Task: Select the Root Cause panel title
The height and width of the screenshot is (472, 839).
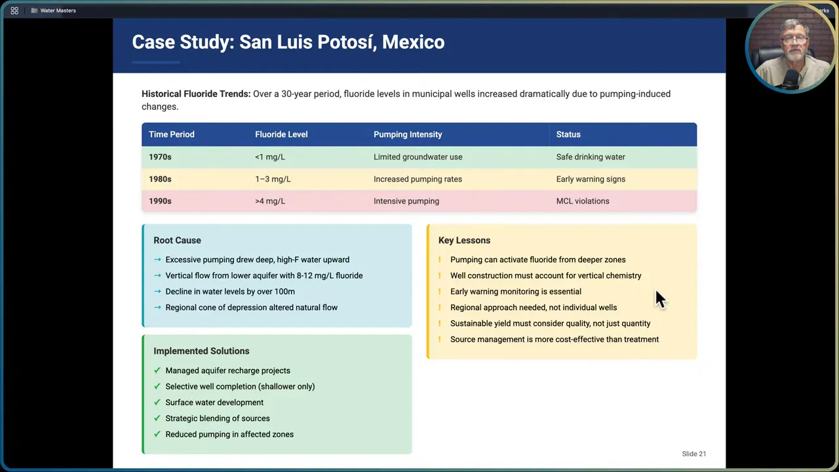Action: [x=177, y=240]
